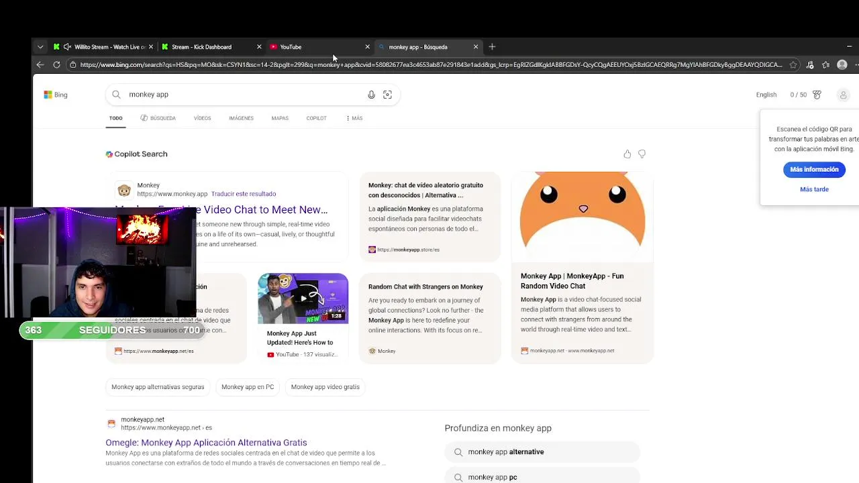Screen dimensions: 859x483
Task: Search monkey app pc suggestion
Action: [542, 476]
